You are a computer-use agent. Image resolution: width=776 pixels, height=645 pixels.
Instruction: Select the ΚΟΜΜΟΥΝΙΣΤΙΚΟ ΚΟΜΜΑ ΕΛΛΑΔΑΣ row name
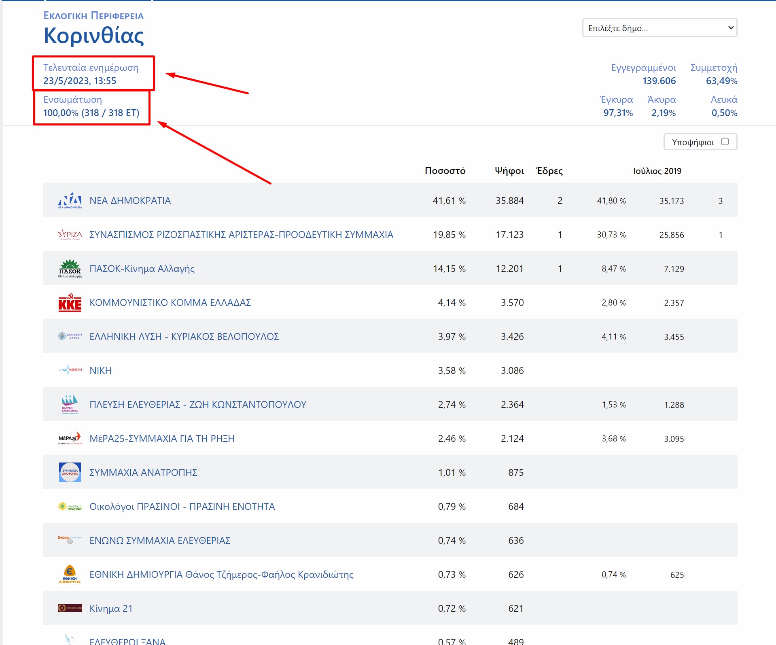(x=170, y=303)
